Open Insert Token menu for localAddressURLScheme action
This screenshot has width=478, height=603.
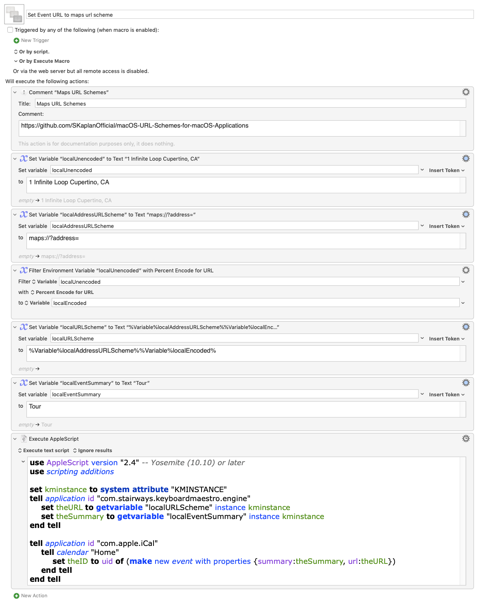click(x=446, y=226)
